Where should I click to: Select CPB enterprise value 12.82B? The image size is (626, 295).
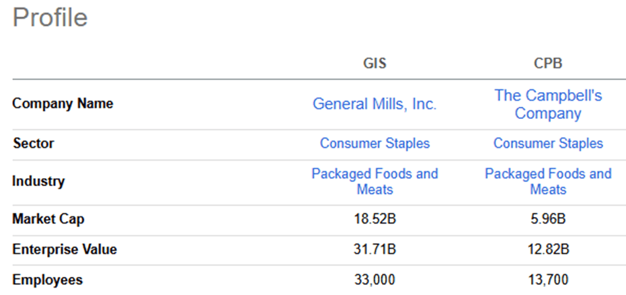pyautogui.click(x=548, y=249)
